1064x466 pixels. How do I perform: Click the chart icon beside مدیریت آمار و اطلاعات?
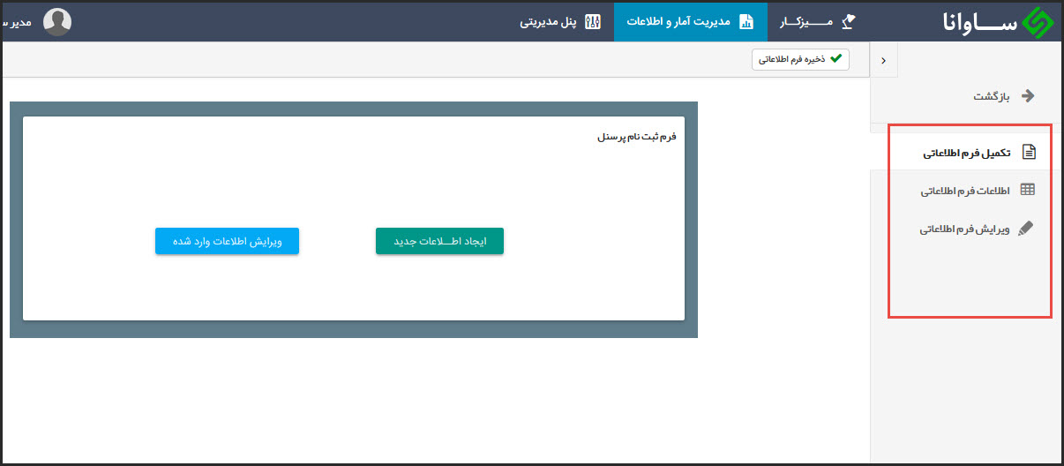[x=746, y=21]
